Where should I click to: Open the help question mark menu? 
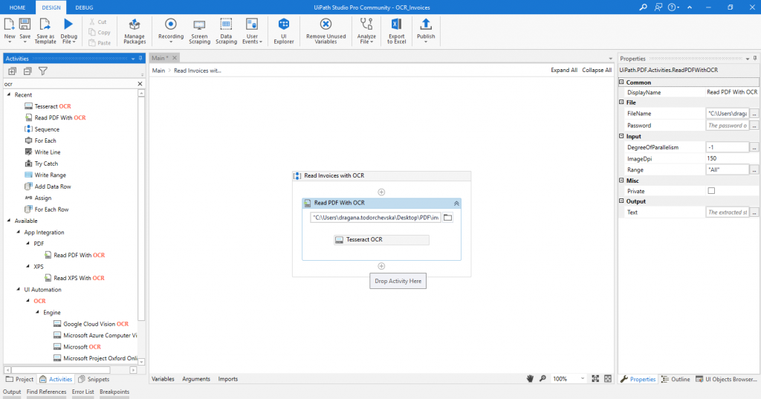672,7
